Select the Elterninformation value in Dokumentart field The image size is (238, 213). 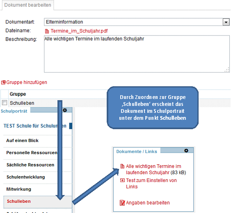64,22
